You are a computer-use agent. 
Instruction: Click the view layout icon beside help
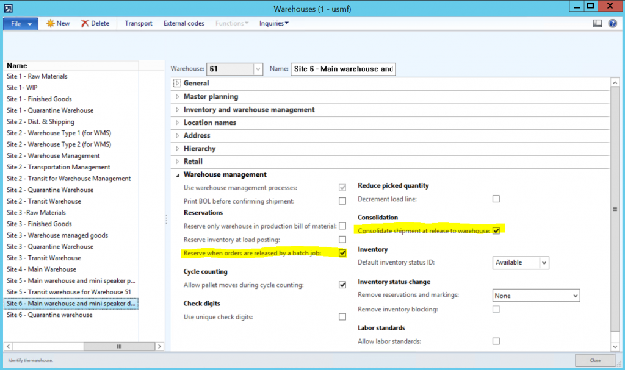pos(598,23)
